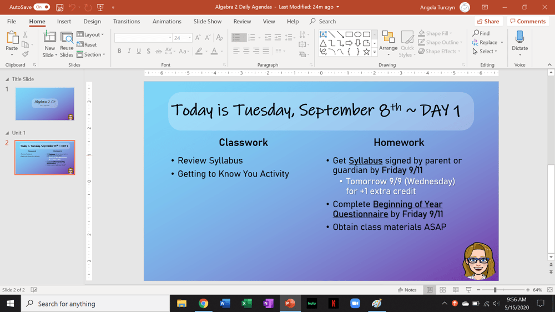Click the spell check status icon
The width and height of the screenshot is (555, 312).
point(34,290)
